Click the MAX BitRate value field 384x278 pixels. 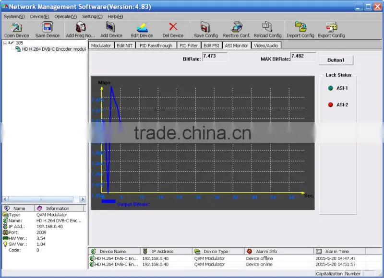tap(303, 57)
